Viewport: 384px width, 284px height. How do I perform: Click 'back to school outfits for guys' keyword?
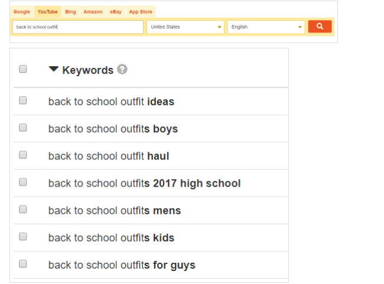(122, 265)
